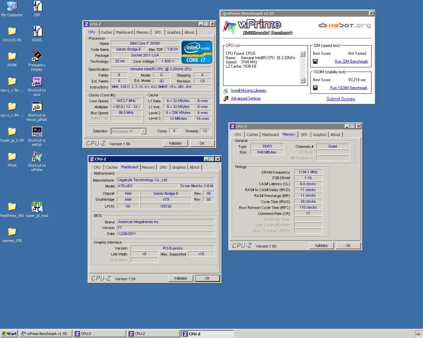423x338 pixels.
Task: Launch the Shortcut to cpuz icon
Action: coord(37,82)
